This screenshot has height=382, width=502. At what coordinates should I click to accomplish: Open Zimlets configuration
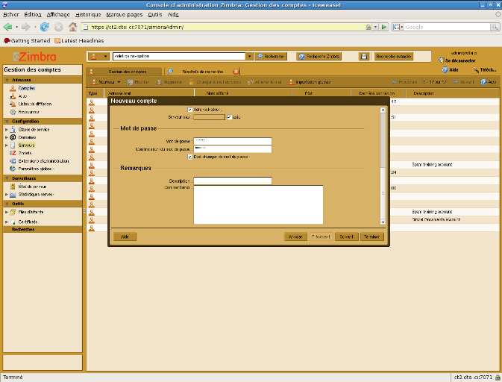pyautogui.click(x=26, y=153)
